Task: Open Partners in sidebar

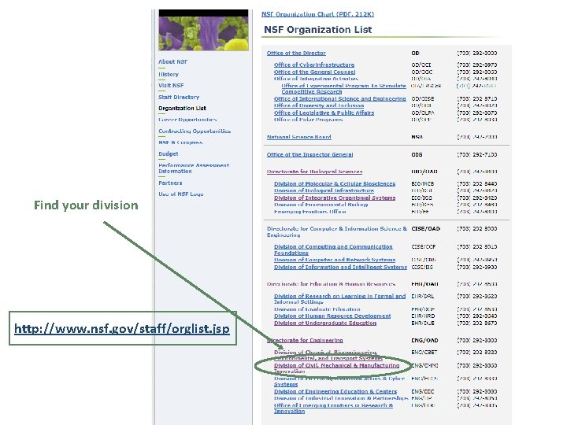Action: pos(170,183)
